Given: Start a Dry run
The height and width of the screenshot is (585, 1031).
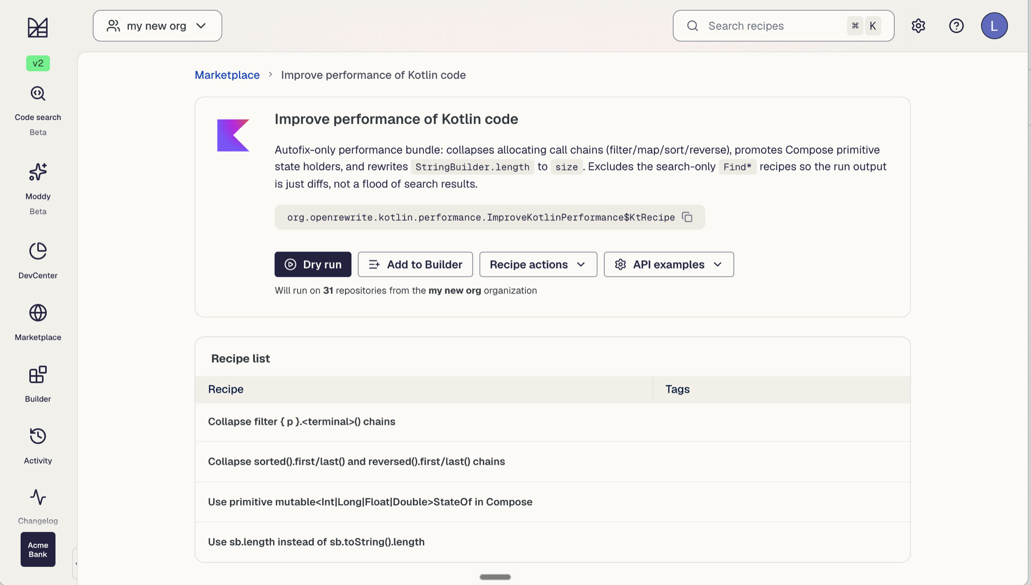Looking at the screenshot, I should pos(313,264).
